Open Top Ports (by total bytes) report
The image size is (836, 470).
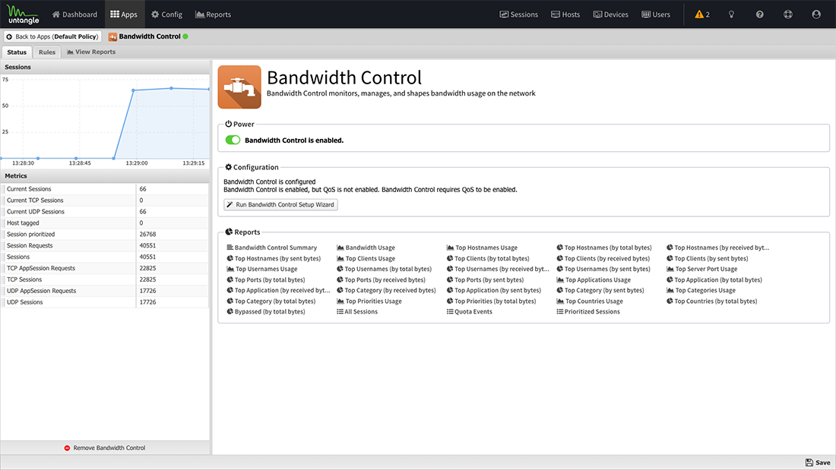tap(266, 279)
